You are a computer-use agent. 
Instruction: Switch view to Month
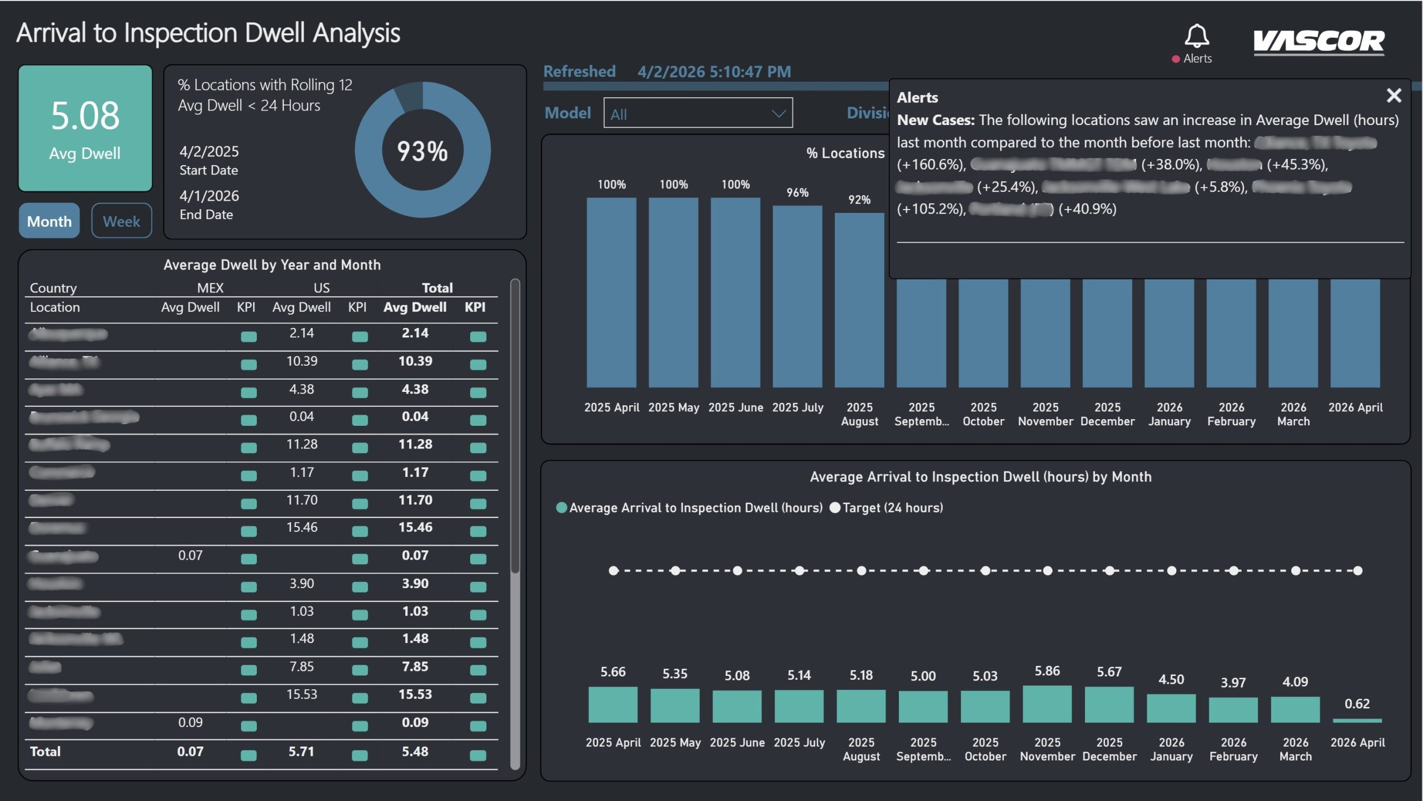point(49,221)
